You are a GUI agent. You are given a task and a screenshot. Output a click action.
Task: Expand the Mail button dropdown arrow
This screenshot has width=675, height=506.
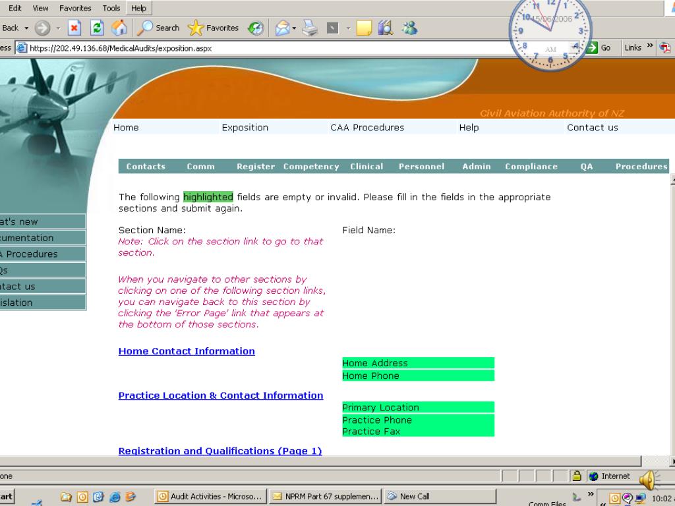(x=294, y=28)
